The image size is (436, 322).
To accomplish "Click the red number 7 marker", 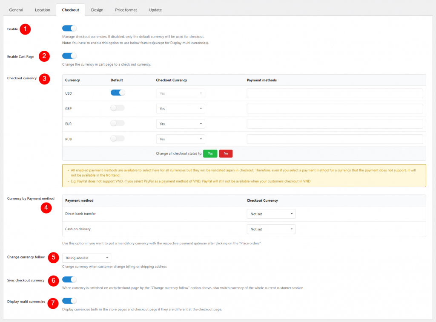I will pos(53,304).
